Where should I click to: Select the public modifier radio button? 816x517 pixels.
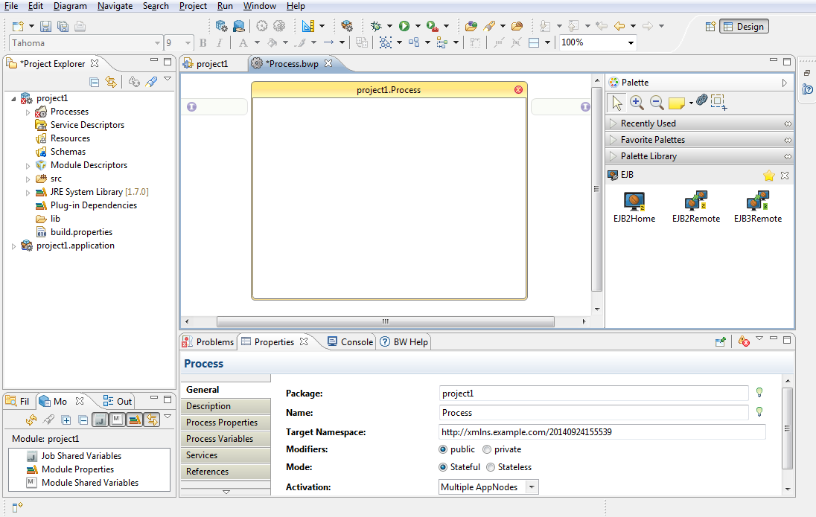coord(444,449)
